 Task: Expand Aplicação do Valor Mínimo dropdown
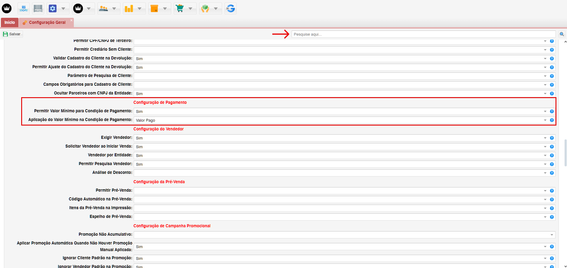(x=545, y=120)
